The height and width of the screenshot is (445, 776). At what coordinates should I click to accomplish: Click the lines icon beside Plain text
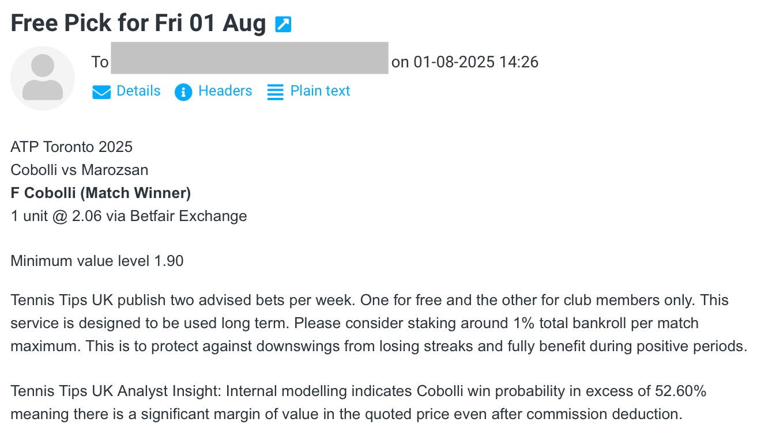276,92
